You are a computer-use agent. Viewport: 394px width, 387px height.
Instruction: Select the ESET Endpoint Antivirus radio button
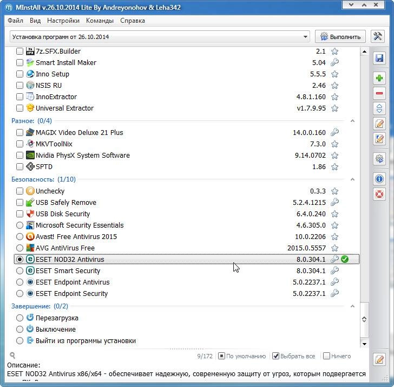(x=19, y=282)
